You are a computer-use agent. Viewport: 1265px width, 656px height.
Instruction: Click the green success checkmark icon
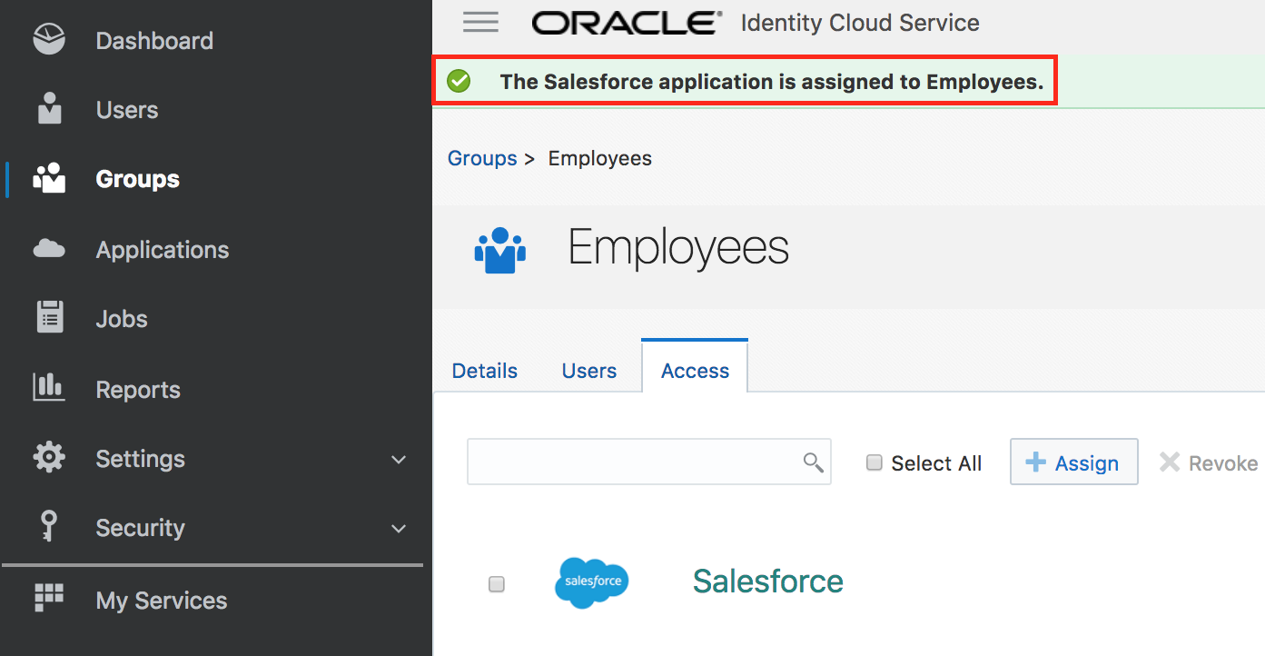[459, 82]
